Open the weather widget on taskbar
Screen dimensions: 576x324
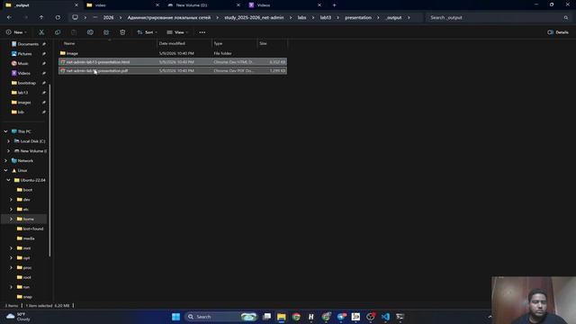point(18,317)
